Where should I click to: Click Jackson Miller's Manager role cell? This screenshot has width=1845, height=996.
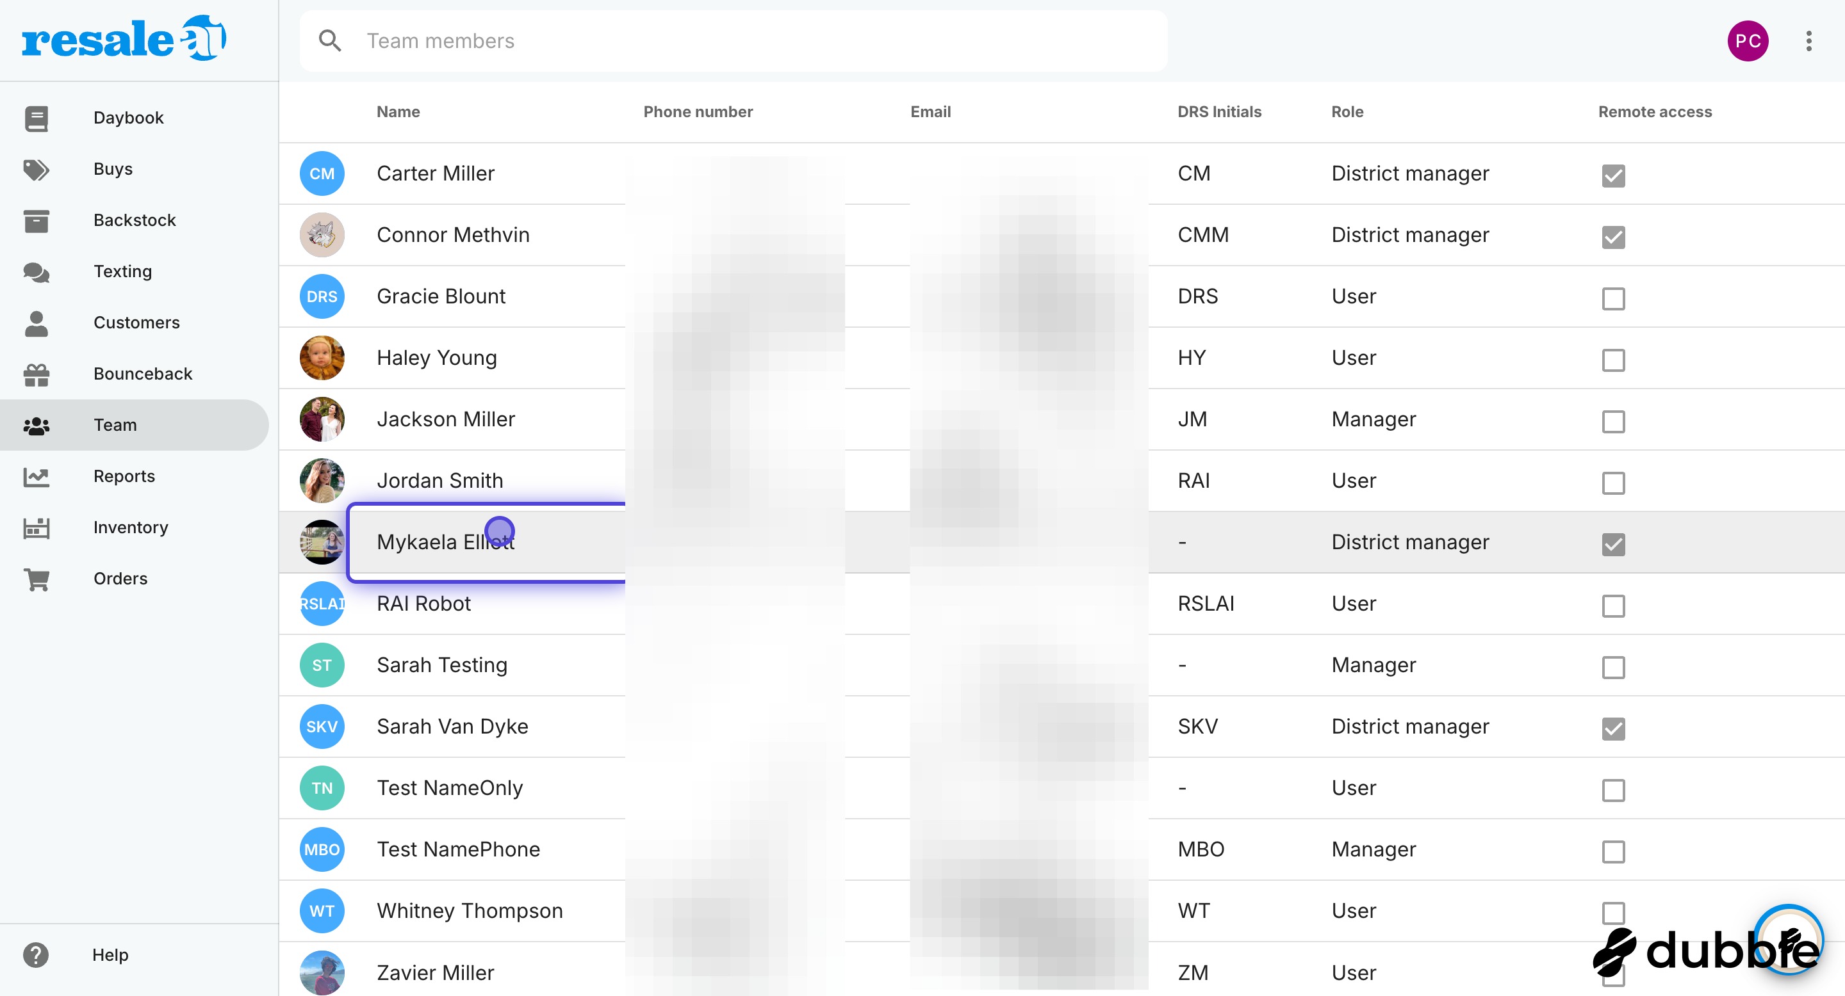[x=1373, y=419]
